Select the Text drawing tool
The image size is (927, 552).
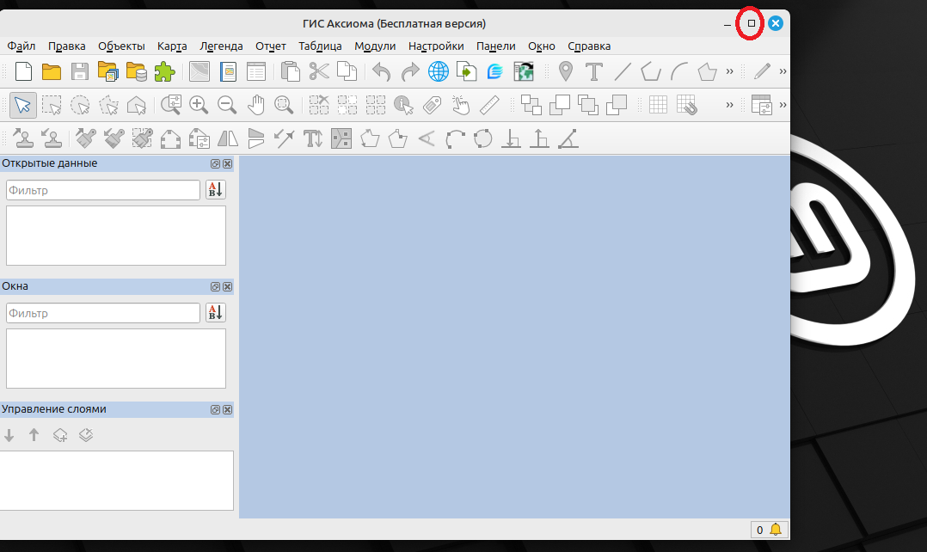(x=593, y=71)
